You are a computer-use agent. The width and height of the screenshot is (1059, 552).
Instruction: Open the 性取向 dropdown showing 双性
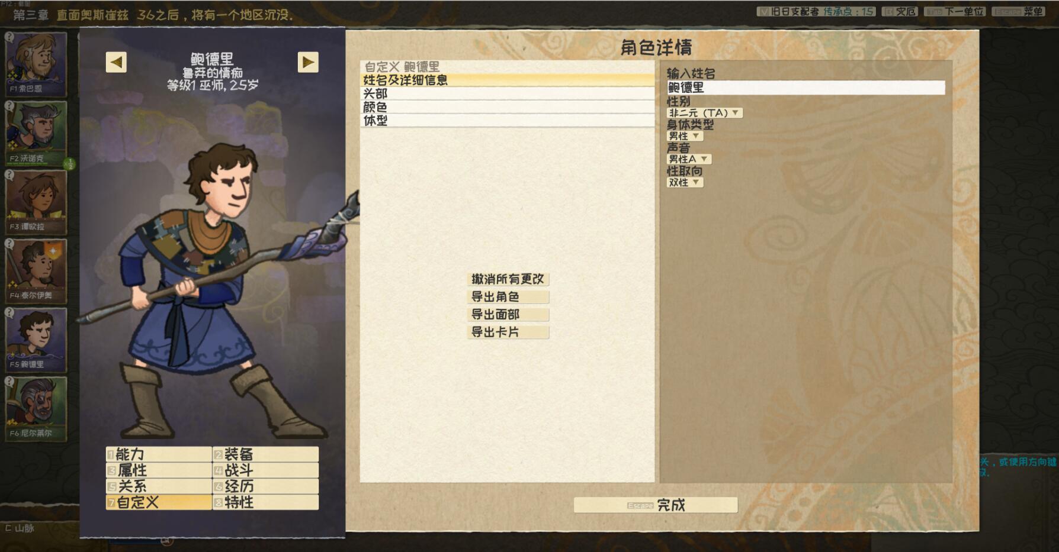(x=685, y=182)
